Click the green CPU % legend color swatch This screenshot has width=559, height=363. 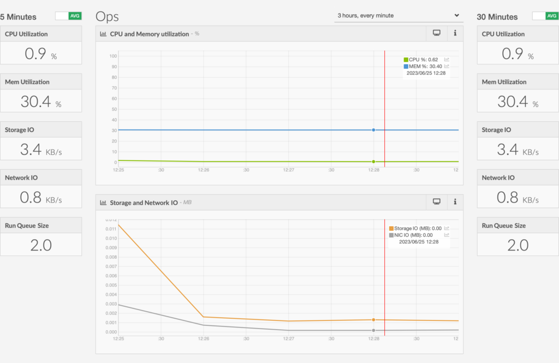click(x=406, y=59)
